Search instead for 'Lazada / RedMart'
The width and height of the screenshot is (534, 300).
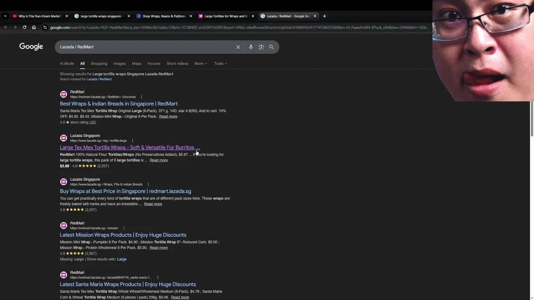click(x=99, y=79)
